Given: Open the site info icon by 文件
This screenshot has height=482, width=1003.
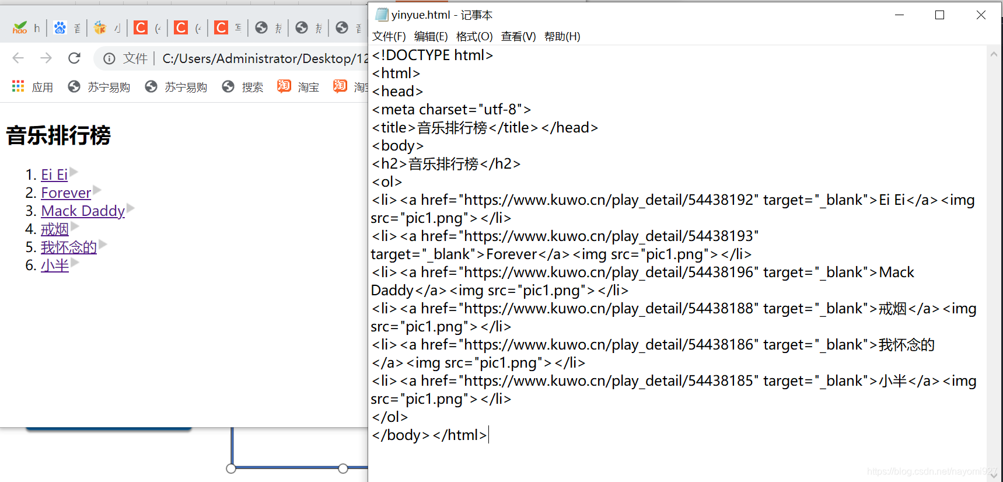Looking at the screenshot, I should tap(109, 58).
